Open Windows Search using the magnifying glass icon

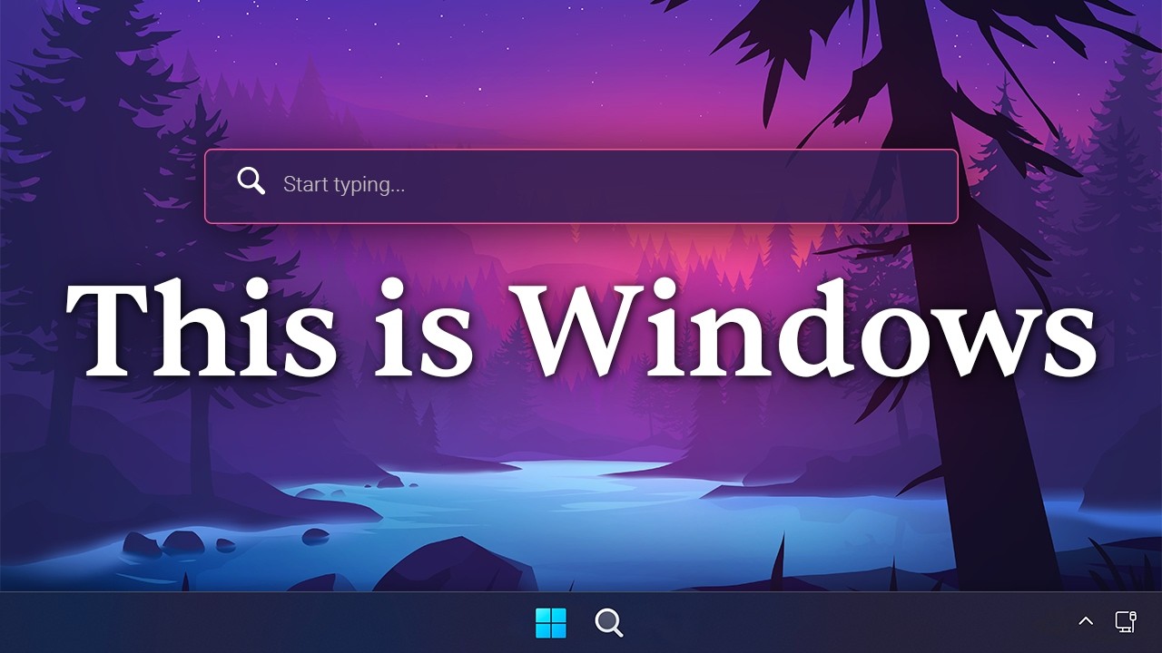(608, 623)
